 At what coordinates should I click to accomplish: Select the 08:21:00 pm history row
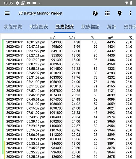68,82
